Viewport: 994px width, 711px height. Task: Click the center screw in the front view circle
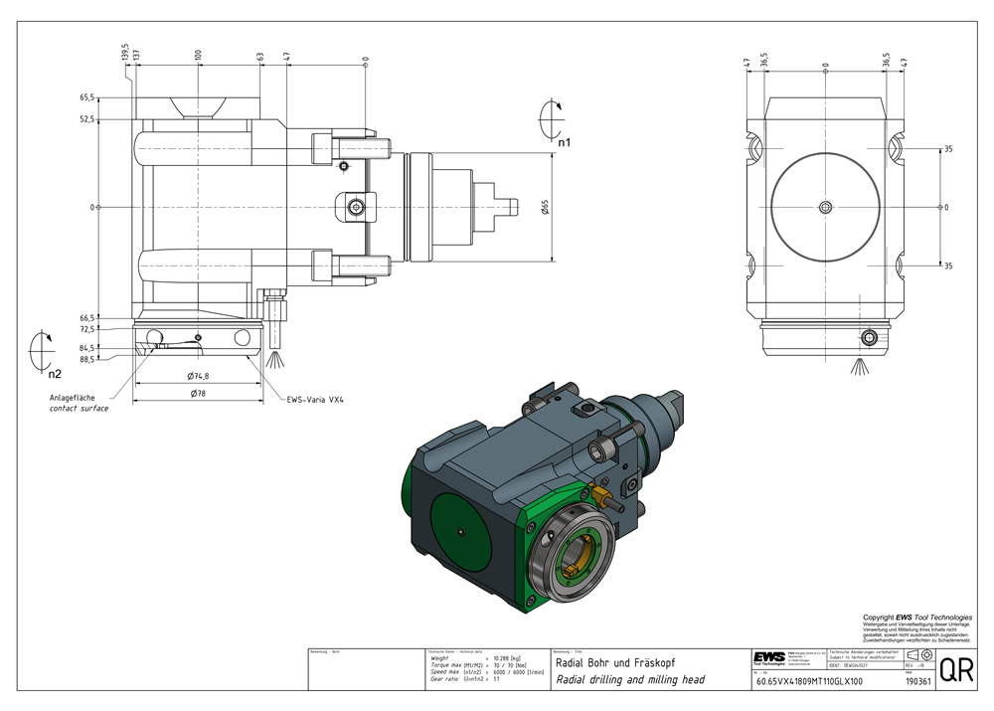[x=825, y=207]
